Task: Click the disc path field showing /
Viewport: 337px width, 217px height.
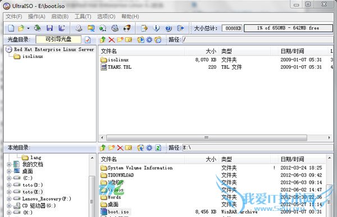Action: click(258, 39)
